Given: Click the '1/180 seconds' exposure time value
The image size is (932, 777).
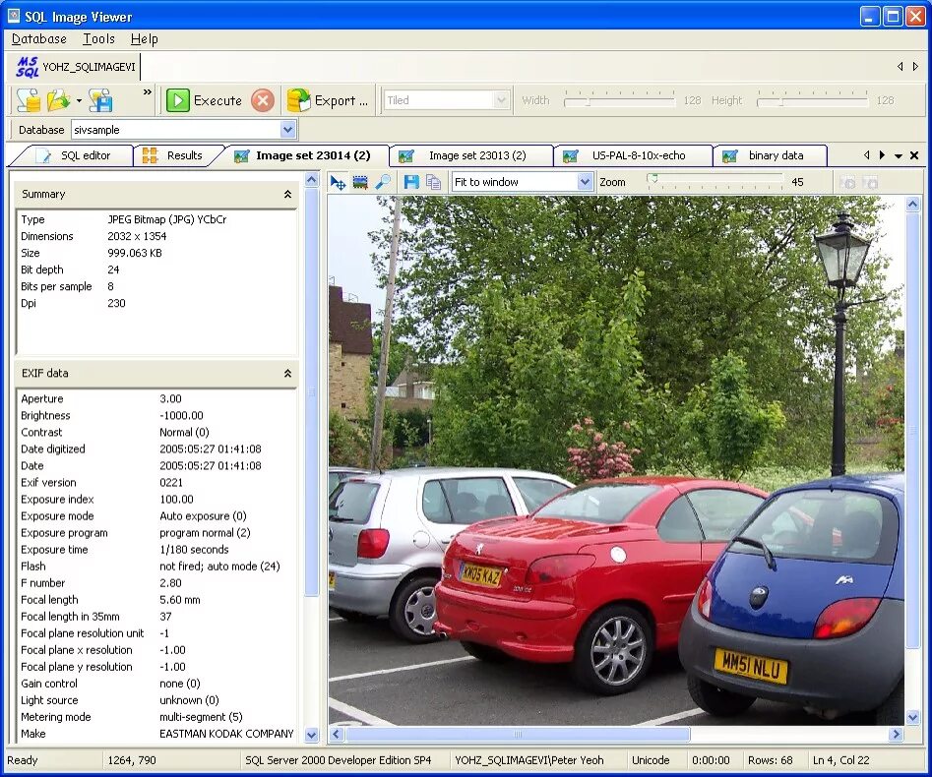Looking at the screenshot, I should [x=194, y=550].
